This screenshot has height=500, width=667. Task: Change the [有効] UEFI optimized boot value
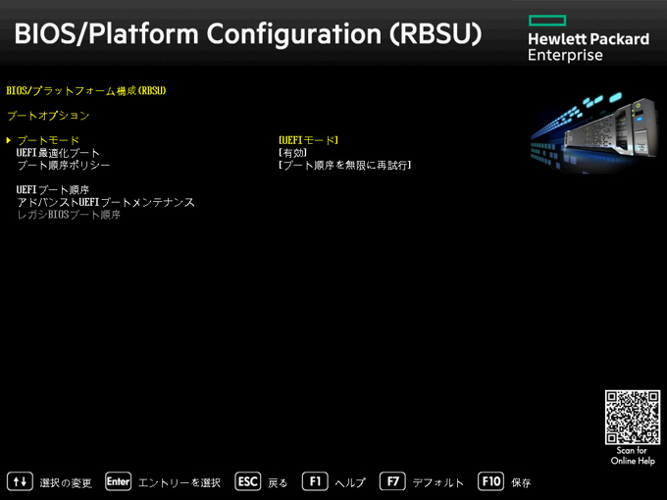pos(292,153)
